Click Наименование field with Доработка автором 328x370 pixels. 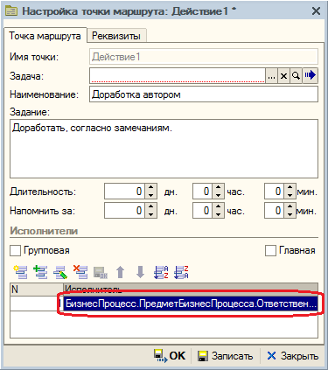coord(204,94)
